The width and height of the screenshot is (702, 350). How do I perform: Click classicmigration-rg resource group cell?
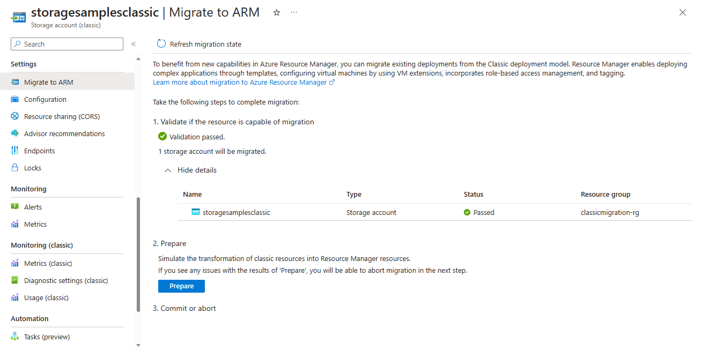610,212
